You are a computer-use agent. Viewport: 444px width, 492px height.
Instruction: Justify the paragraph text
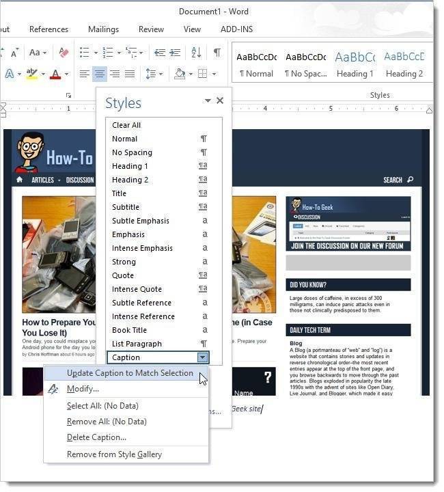coord(130,74)
